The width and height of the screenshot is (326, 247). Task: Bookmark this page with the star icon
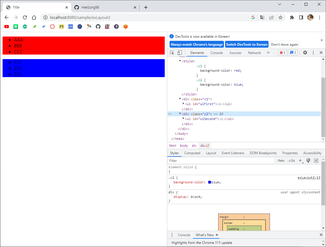click(281, 17)
